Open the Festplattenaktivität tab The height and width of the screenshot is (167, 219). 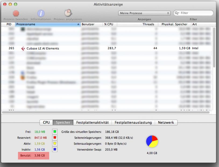point(92,123)
